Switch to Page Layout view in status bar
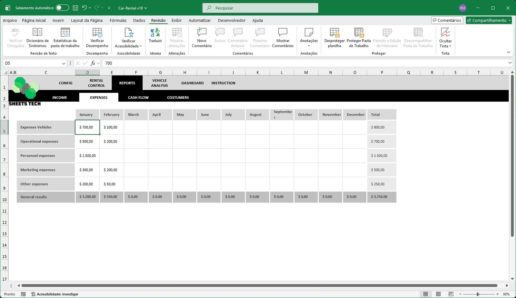Viewport: 516px width, 298px height. [x=438, y=294]
